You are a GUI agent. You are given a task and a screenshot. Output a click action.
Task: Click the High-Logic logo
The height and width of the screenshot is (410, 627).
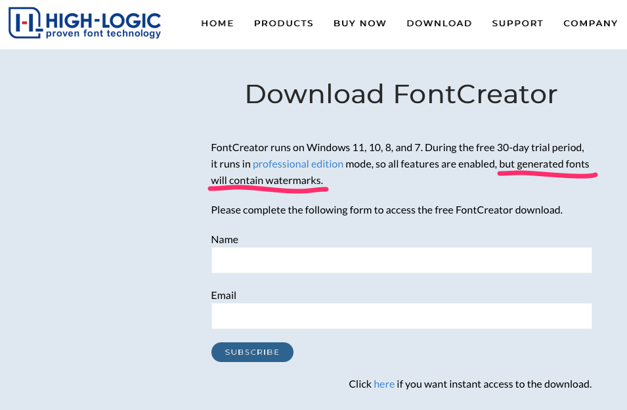85,23
